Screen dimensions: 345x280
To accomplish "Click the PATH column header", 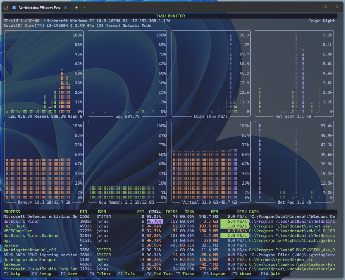I will (x=254, y=212).
